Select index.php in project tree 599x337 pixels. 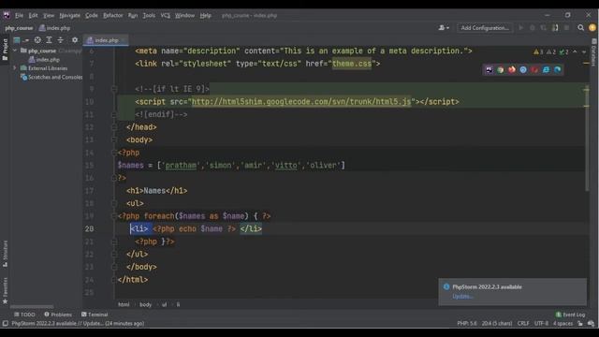pos(44,60)
